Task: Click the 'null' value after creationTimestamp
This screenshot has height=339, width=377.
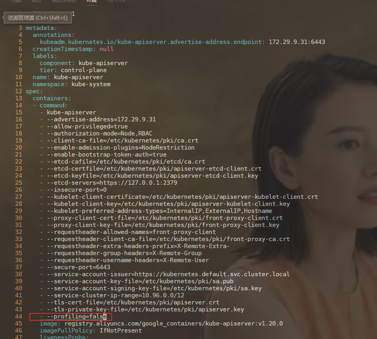Action: (107, 49)
